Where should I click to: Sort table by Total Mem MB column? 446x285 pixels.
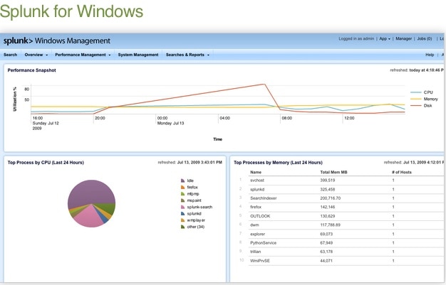333,172
